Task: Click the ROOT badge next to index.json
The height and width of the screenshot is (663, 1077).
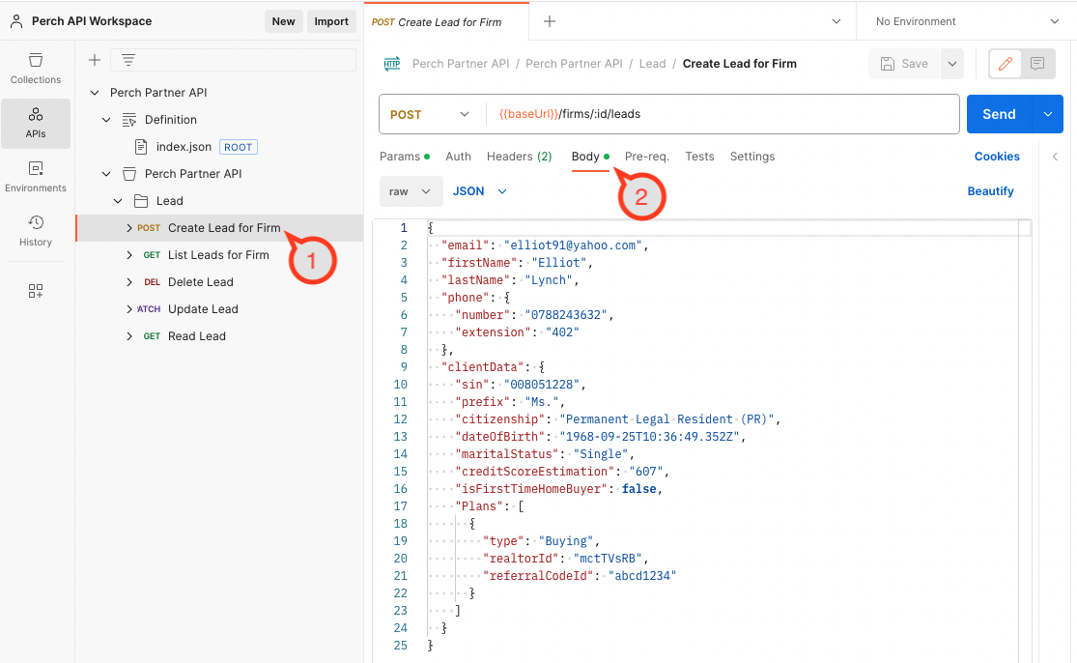Action: click(x=238, y=147)
